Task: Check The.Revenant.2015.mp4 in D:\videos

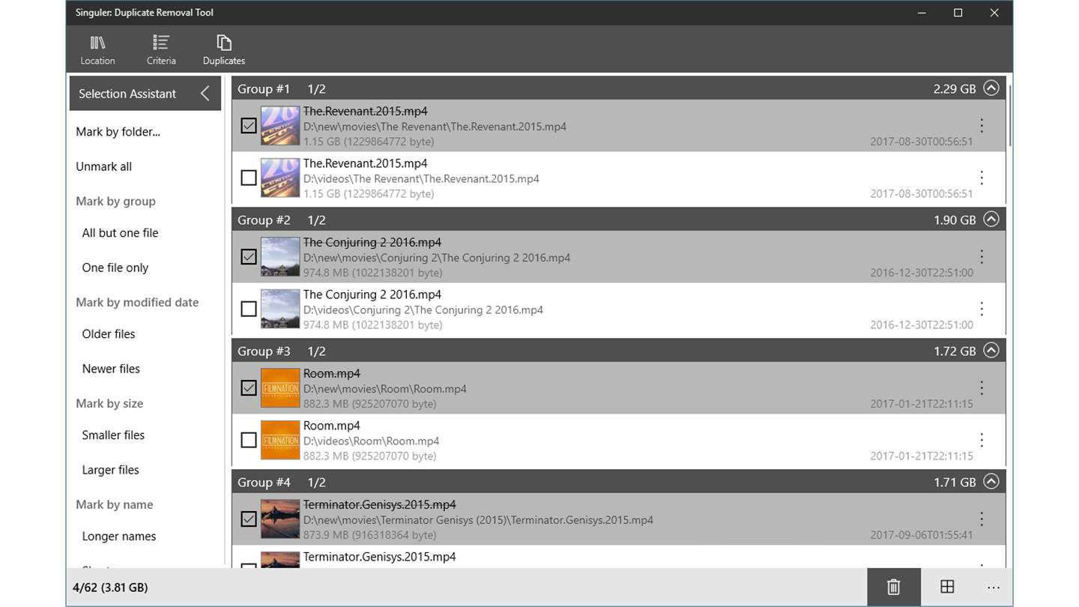Action: 249,178
